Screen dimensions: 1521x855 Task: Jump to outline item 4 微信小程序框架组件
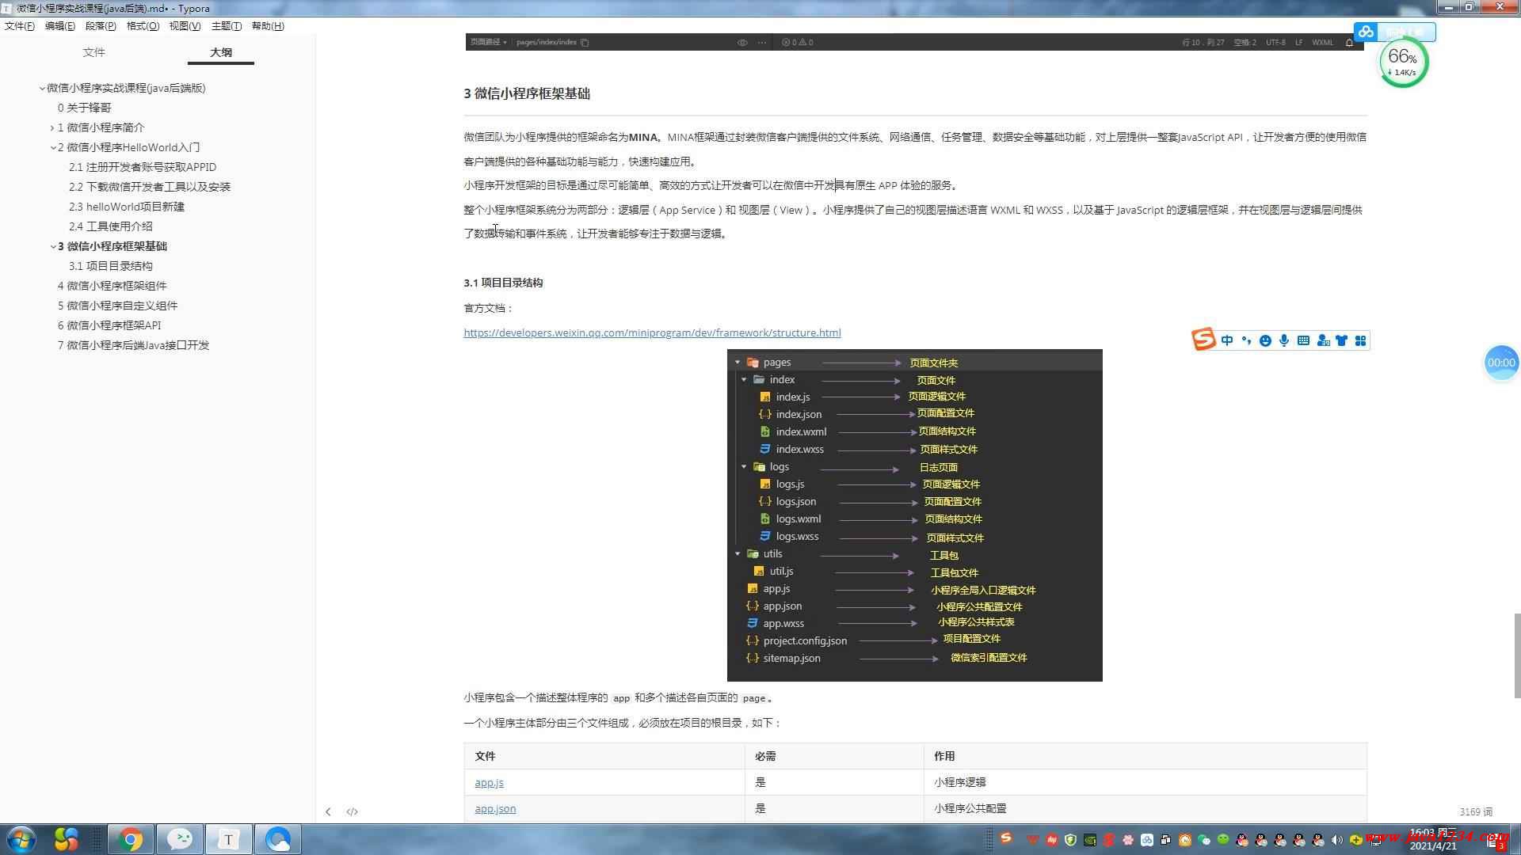[112, 286]
